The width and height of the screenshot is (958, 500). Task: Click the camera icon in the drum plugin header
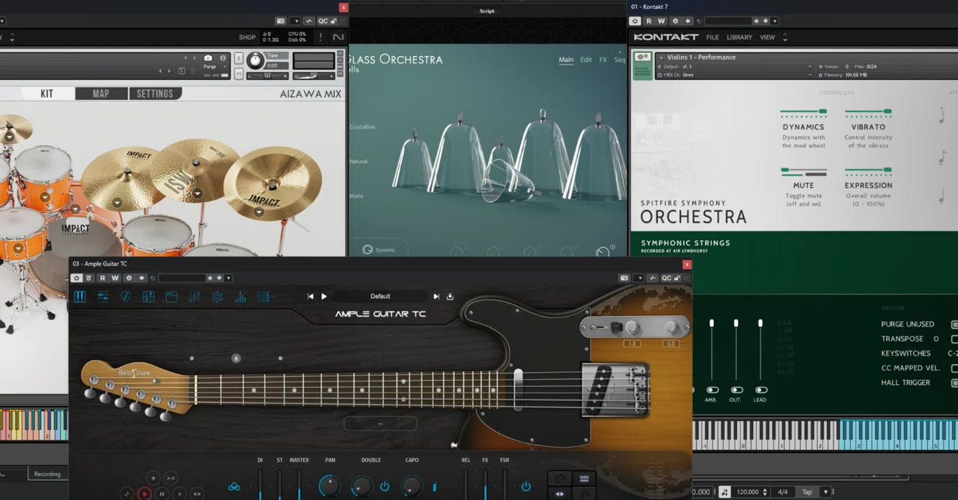(x=208, y=58)
